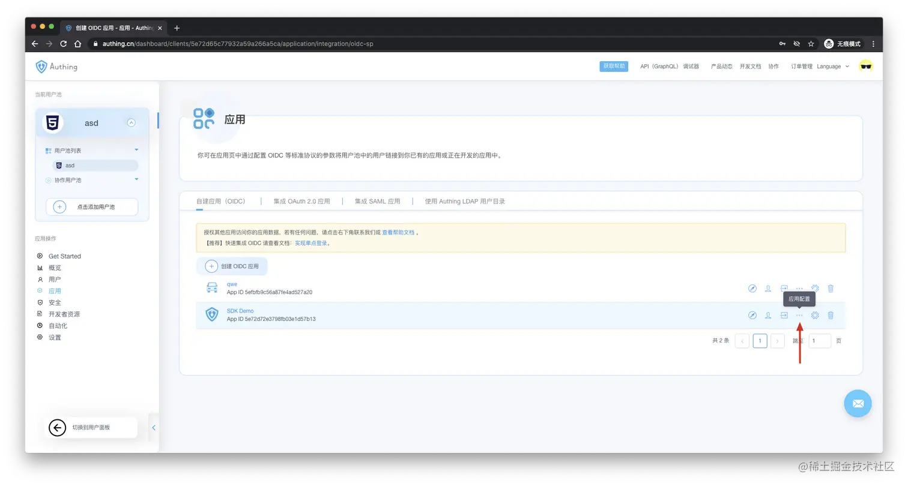Open the Chrome three-dot menu
Screen dimensions: 908x486
point(873,44)
